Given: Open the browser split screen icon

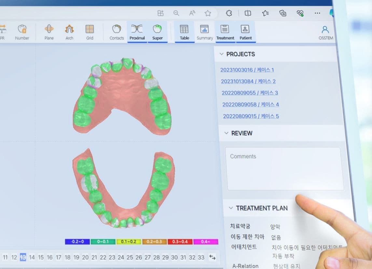Looking at the screenshot, I should point(248,13).
